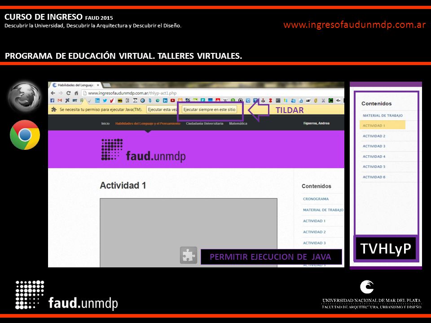Open the green C on black bookmark
This screenshot has width=431, height=323.
tap(331, 100)
